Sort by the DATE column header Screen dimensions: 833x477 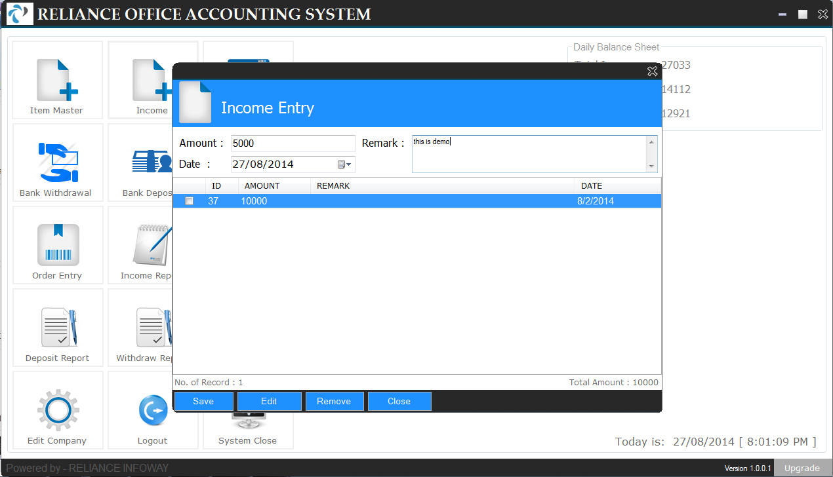point(618,186)
